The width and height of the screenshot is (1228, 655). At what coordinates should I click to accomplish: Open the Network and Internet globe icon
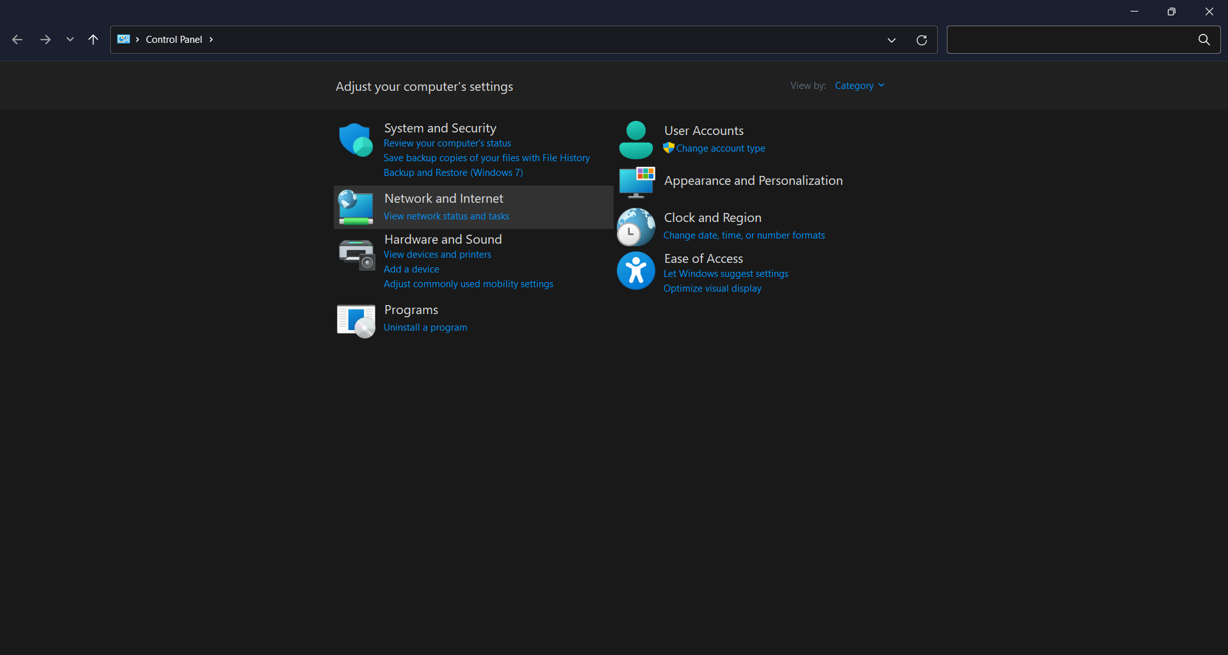(x=356, y=207)
